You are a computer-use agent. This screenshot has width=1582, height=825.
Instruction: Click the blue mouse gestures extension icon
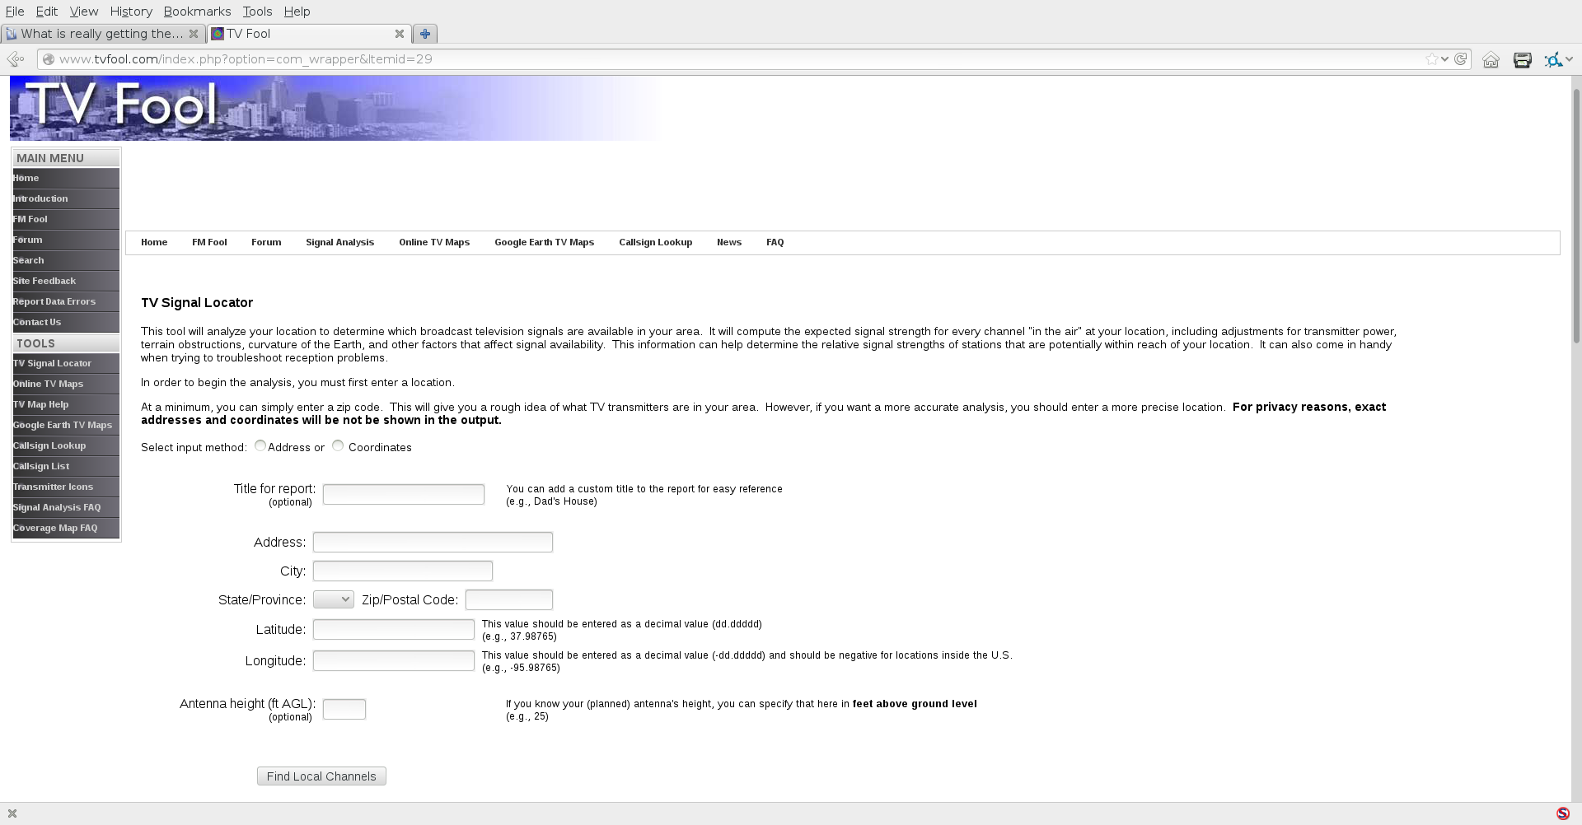pos(1553,59)
